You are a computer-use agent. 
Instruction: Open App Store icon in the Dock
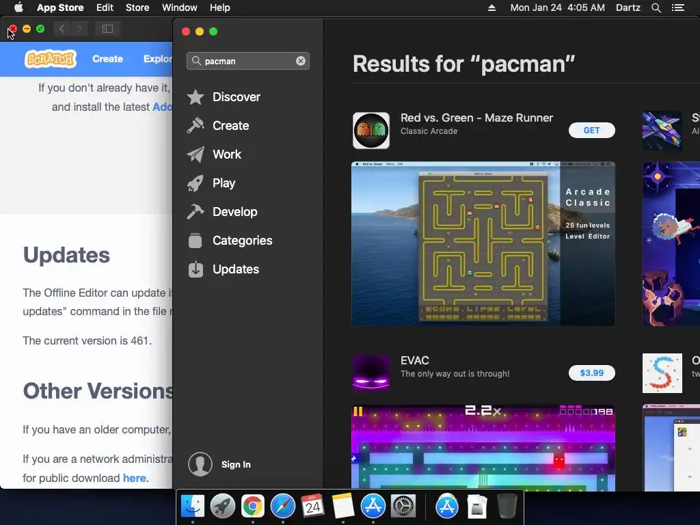(373, 507)
